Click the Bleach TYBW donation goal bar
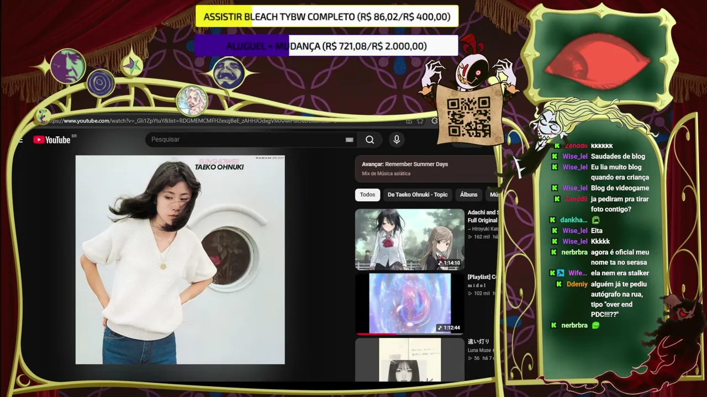Screen dimensions: 707x397 click(327, 17)
